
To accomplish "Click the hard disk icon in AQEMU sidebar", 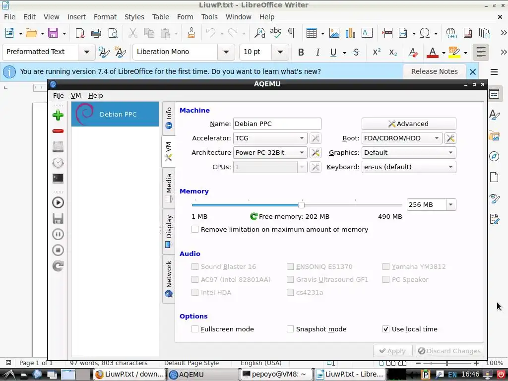I will (x=58, y=146).
